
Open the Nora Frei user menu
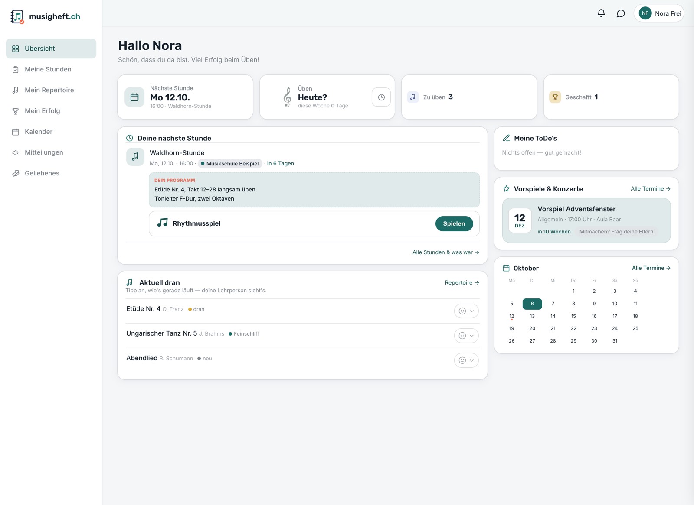pos(658,13)
